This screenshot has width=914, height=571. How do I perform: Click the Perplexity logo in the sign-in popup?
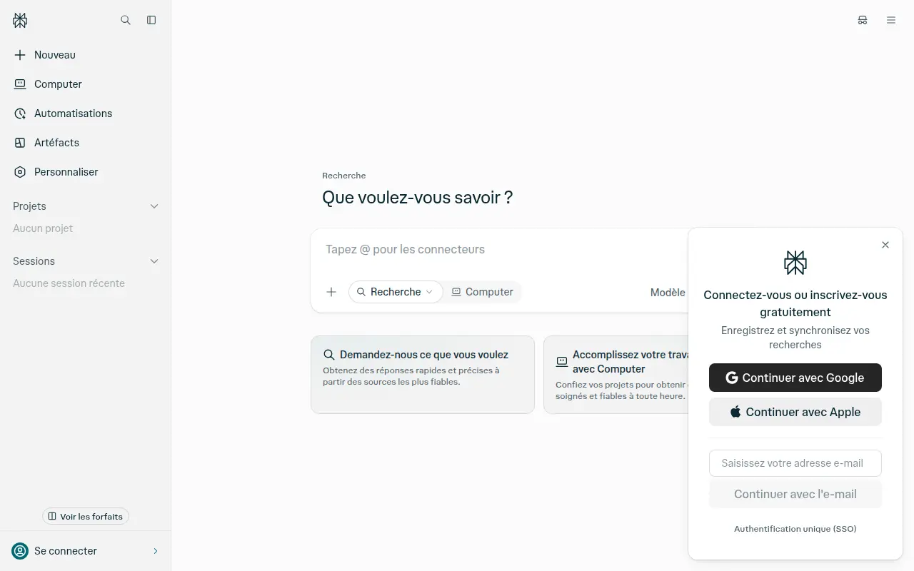[795, 263]
